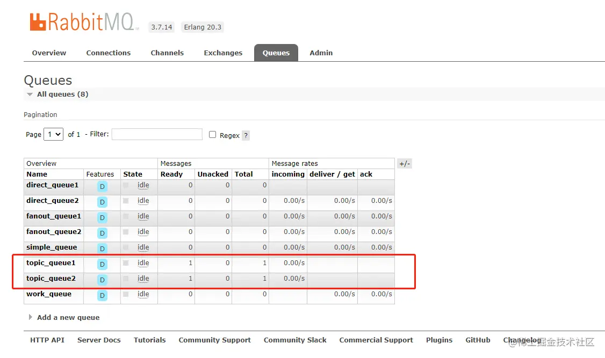This screenshot has width=605, height=358.
Task: Open the HTTP API footer link
Action: click(x=47, y=340)
